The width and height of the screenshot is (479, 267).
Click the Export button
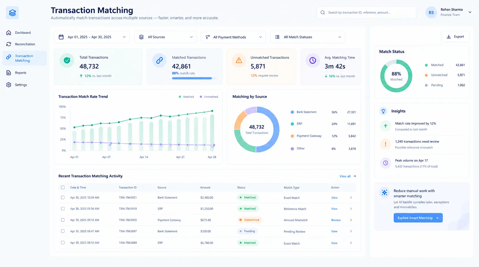(x=455, y=36)
